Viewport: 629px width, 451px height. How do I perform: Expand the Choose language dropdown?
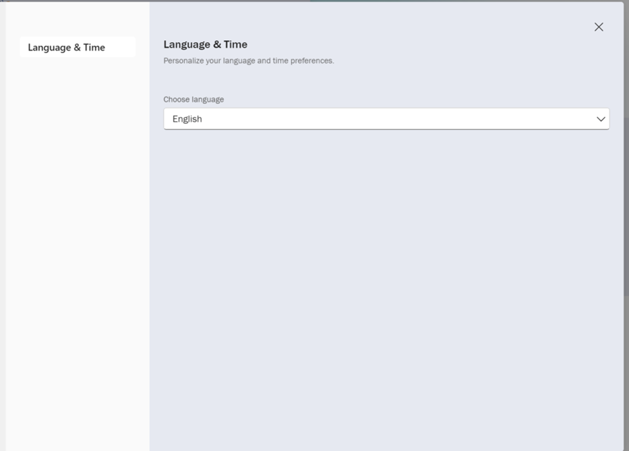coord(386,119)
